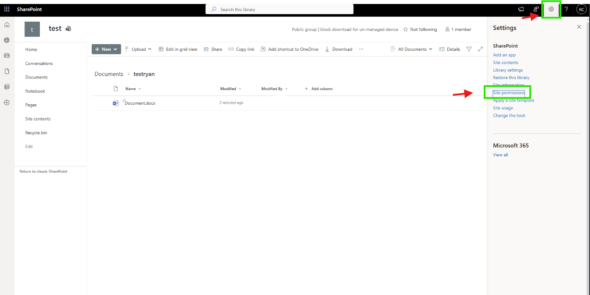
Task: Select Pages in site navigation
Action: pyautogui.click(x=31, y=105)
